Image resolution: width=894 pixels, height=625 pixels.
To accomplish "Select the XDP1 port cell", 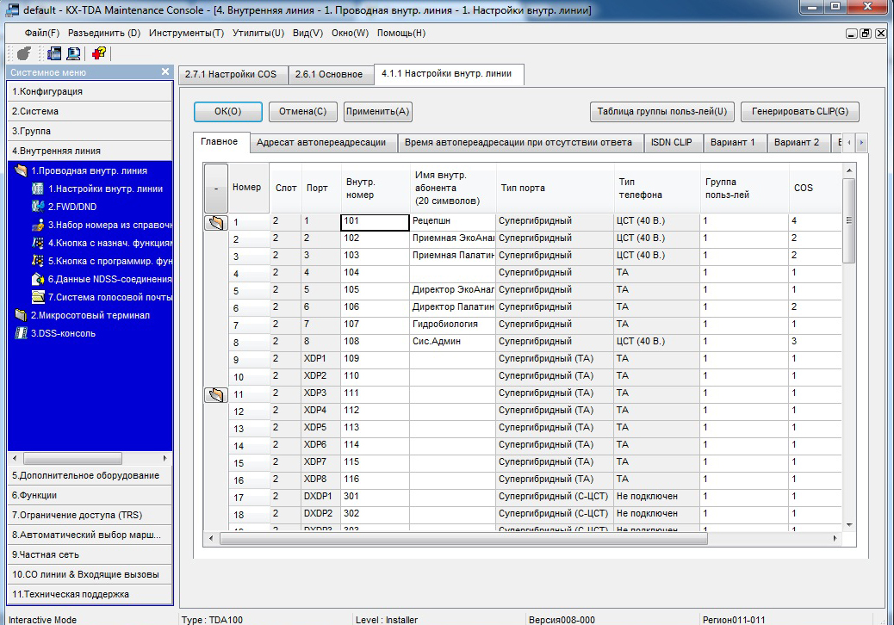I will [x=321, y=359].
